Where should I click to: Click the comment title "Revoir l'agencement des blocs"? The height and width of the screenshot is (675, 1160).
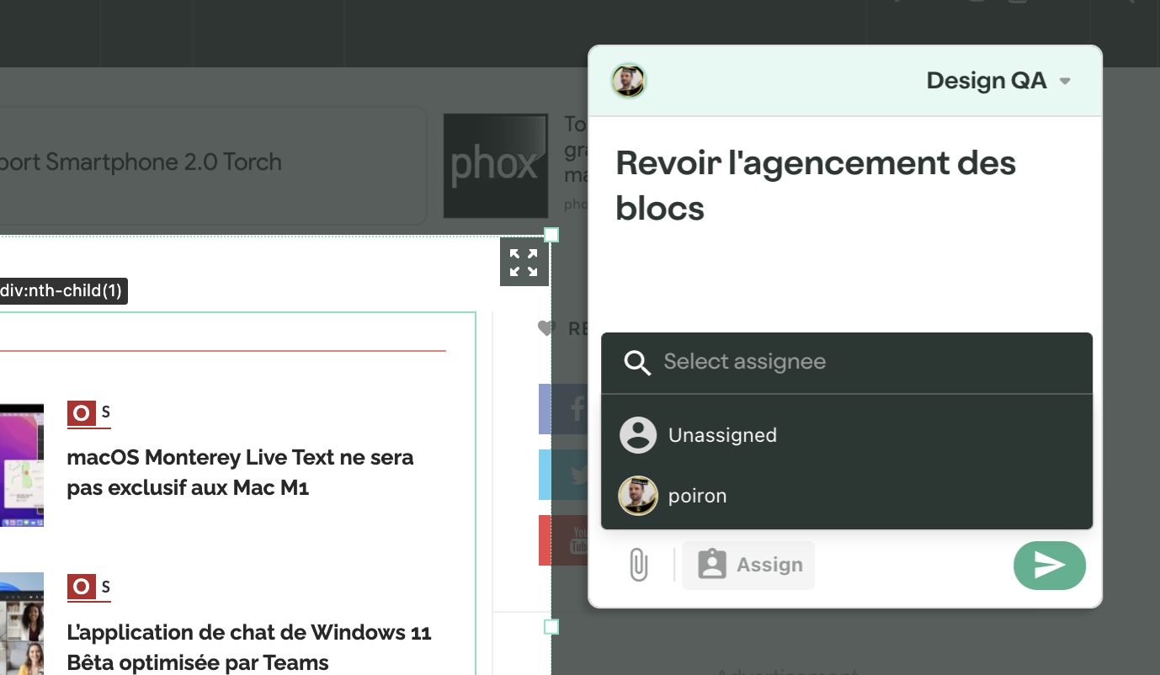coord(815,185)
